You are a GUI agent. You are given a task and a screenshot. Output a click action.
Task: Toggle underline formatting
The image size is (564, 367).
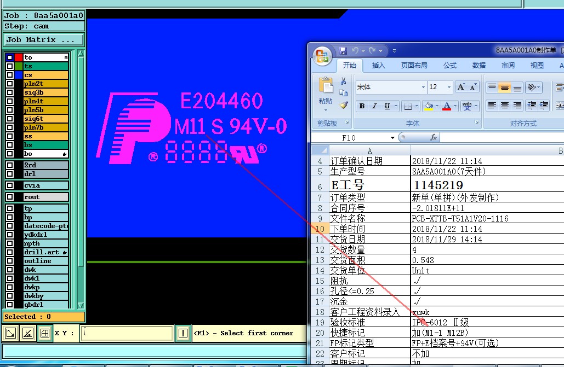point(387,106)
